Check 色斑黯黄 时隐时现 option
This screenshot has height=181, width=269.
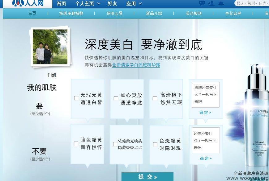point(155,144)
